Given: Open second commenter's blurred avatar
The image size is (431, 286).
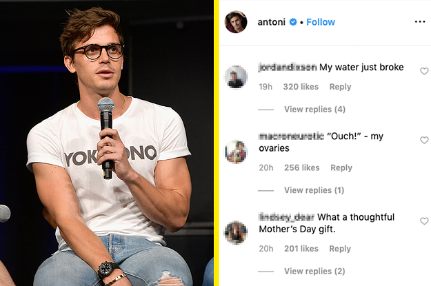Looking at the screenshot, I should coord(236,152).
